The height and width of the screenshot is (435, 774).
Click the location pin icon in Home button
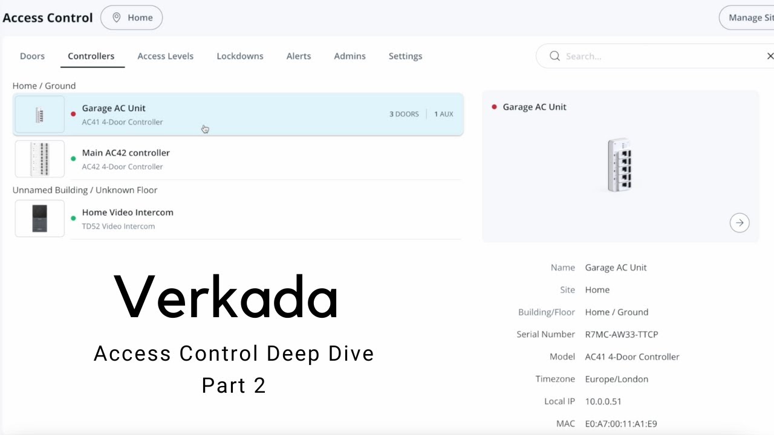117,18
